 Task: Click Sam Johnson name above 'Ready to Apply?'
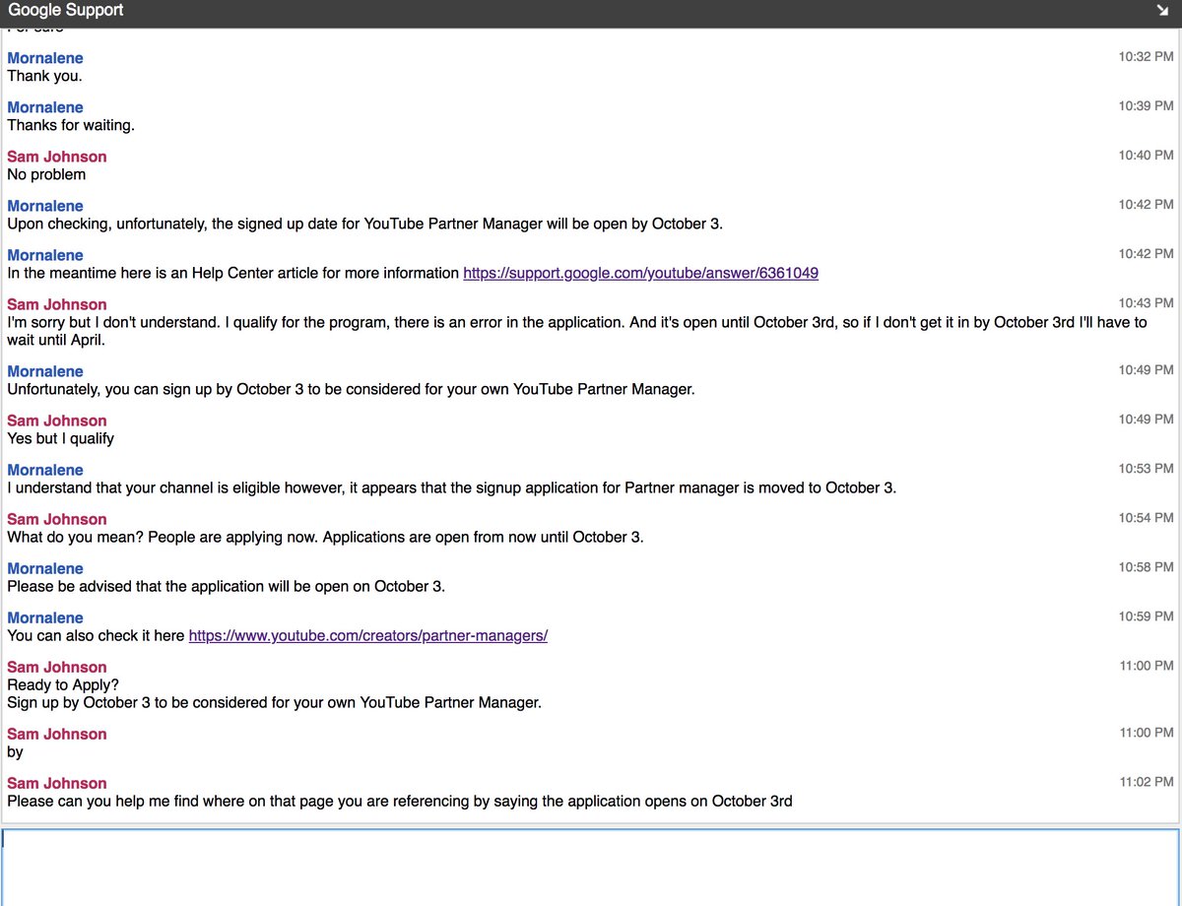click(x=57, y=667)
